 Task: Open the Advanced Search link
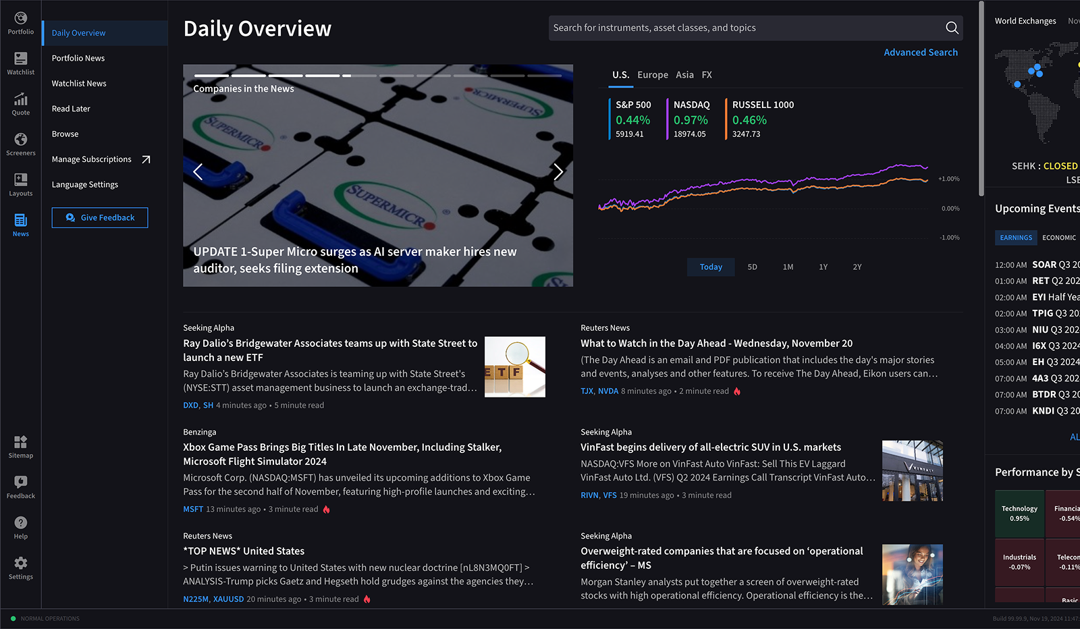click(x=920, y=53)
